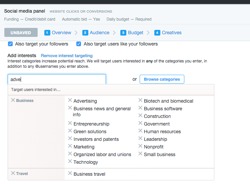Open the Creatives step
250x184 pixels.
click(168, 33)
